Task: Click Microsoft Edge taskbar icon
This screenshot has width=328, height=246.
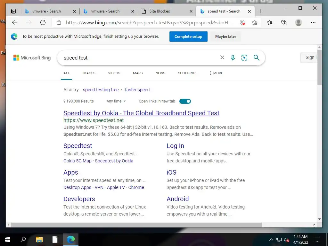Action: [71, 240]
